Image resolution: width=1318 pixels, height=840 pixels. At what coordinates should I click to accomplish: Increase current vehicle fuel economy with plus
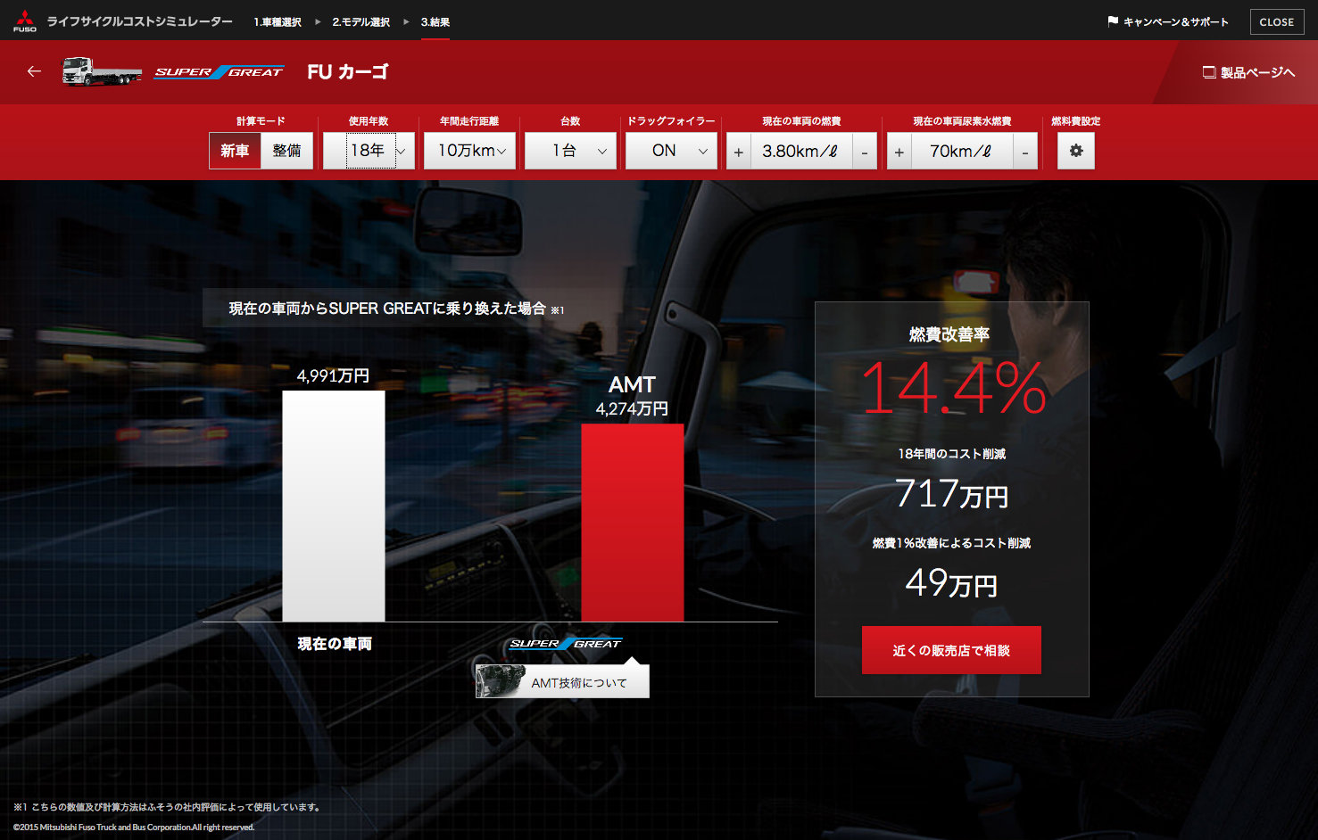click(739, 152)
